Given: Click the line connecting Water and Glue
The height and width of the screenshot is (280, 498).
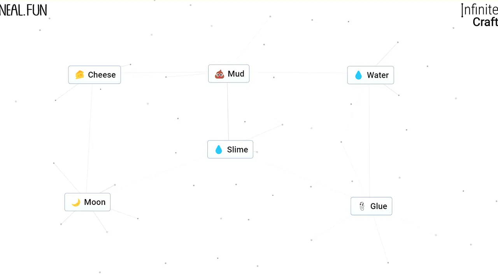Looking at the screenshot, I should point(369,141).
